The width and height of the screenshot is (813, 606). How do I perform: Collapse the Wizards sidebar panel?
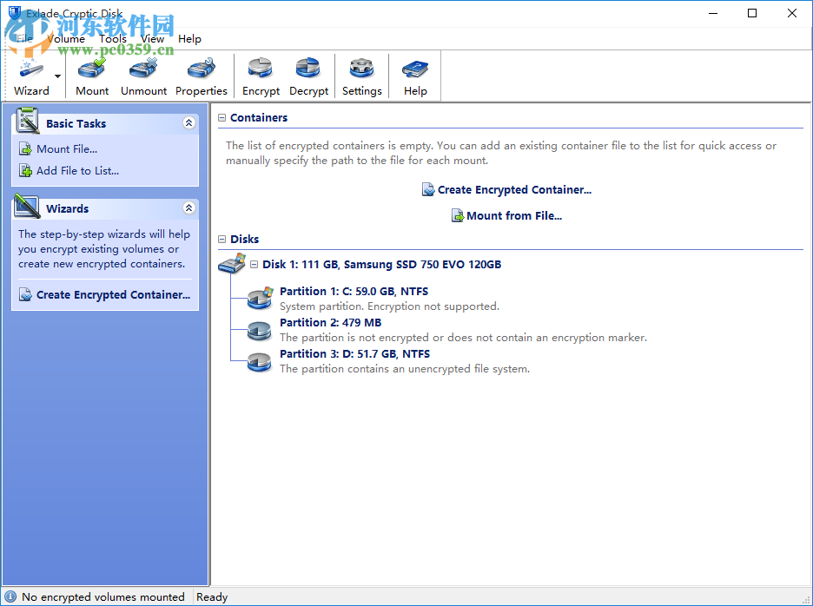(188, 209)
